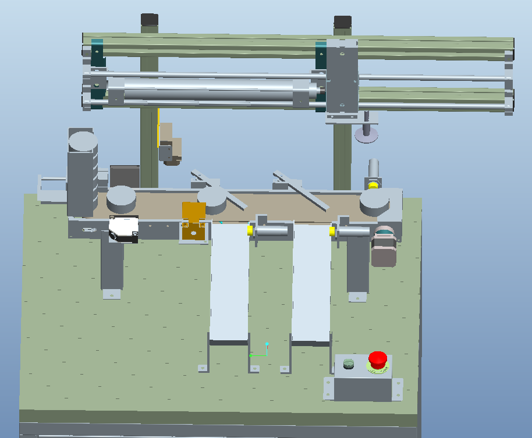
Task: Click the right pusher cylinder with yellow tip
Action: point(349,232)
